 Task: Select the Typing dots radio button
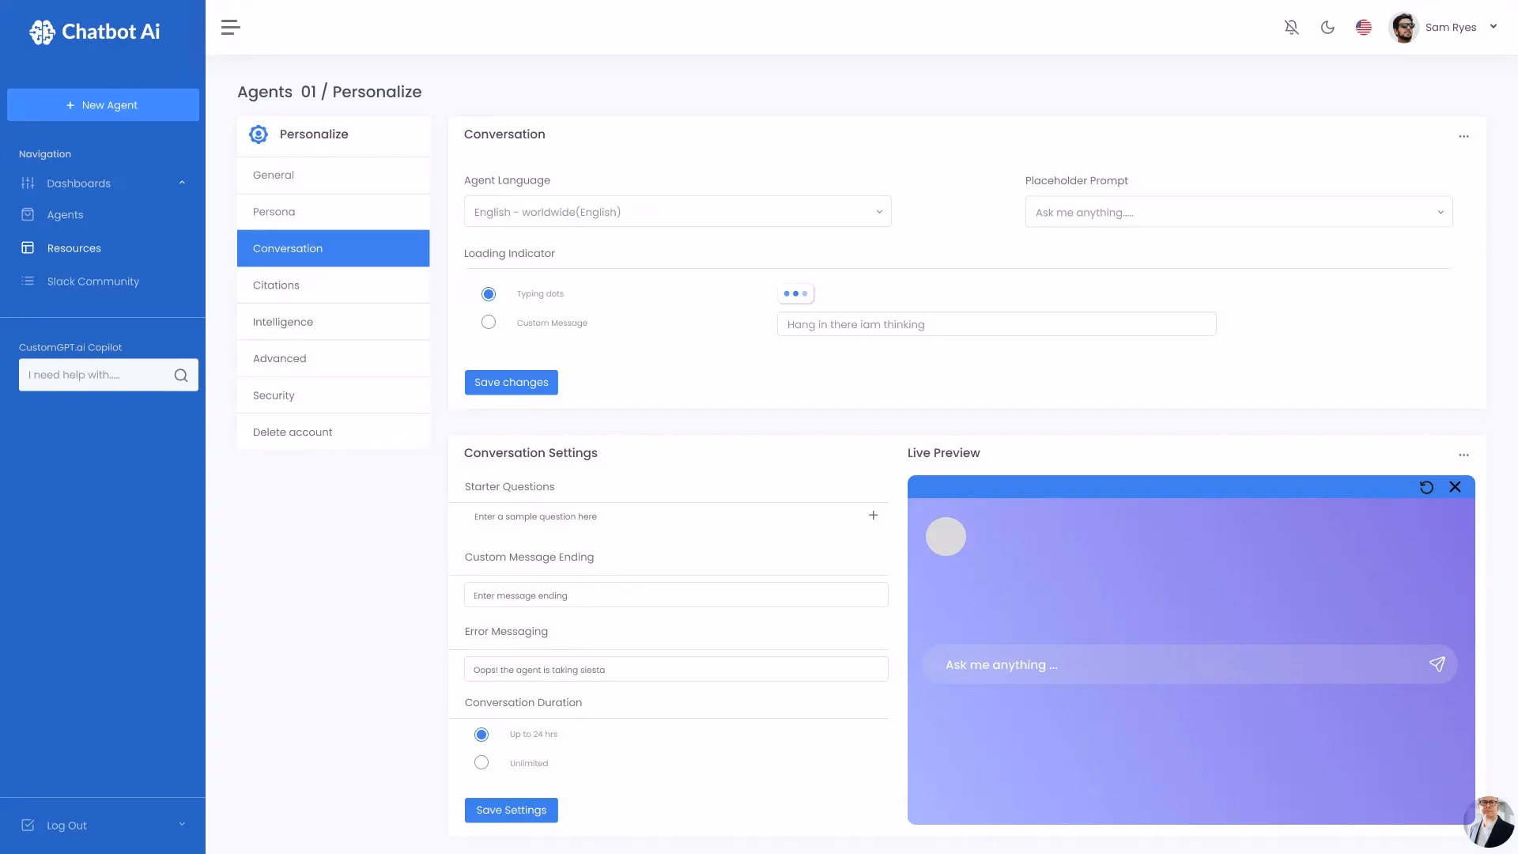pyautogui.click(x=489, y=294)
